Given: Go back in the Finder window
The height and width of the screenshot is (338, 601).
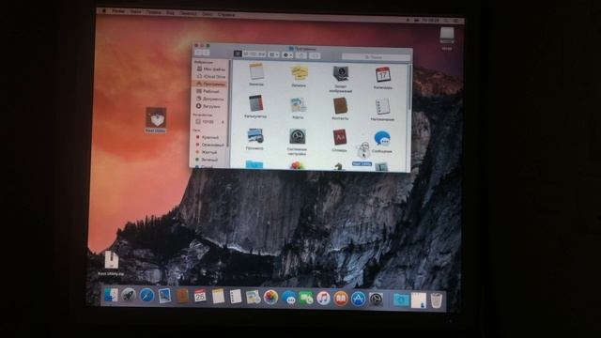Looking at the screenshot, I should tap(198, 53).
